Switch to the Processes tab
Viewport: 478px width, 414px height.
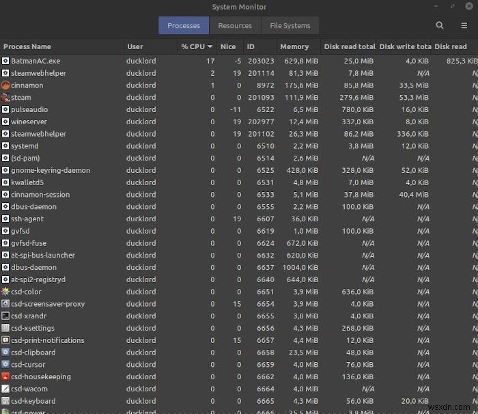pyautogui.click(x=184, y=25)
